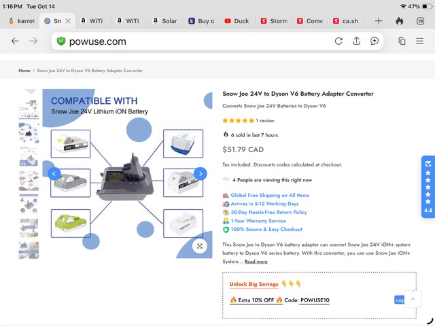Screen dimensions: 435x326
Task: Back to top with the chevron-up button
Action: pos(413,299)
